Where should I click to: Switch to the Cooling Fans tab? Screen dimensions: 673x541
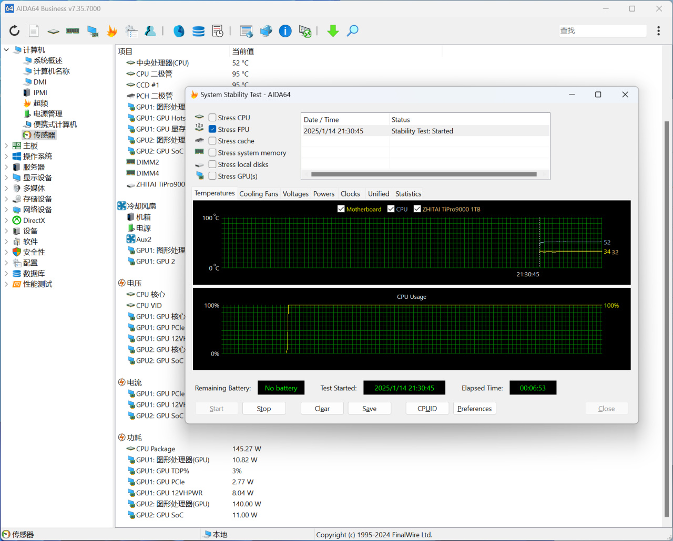[259, 194]
